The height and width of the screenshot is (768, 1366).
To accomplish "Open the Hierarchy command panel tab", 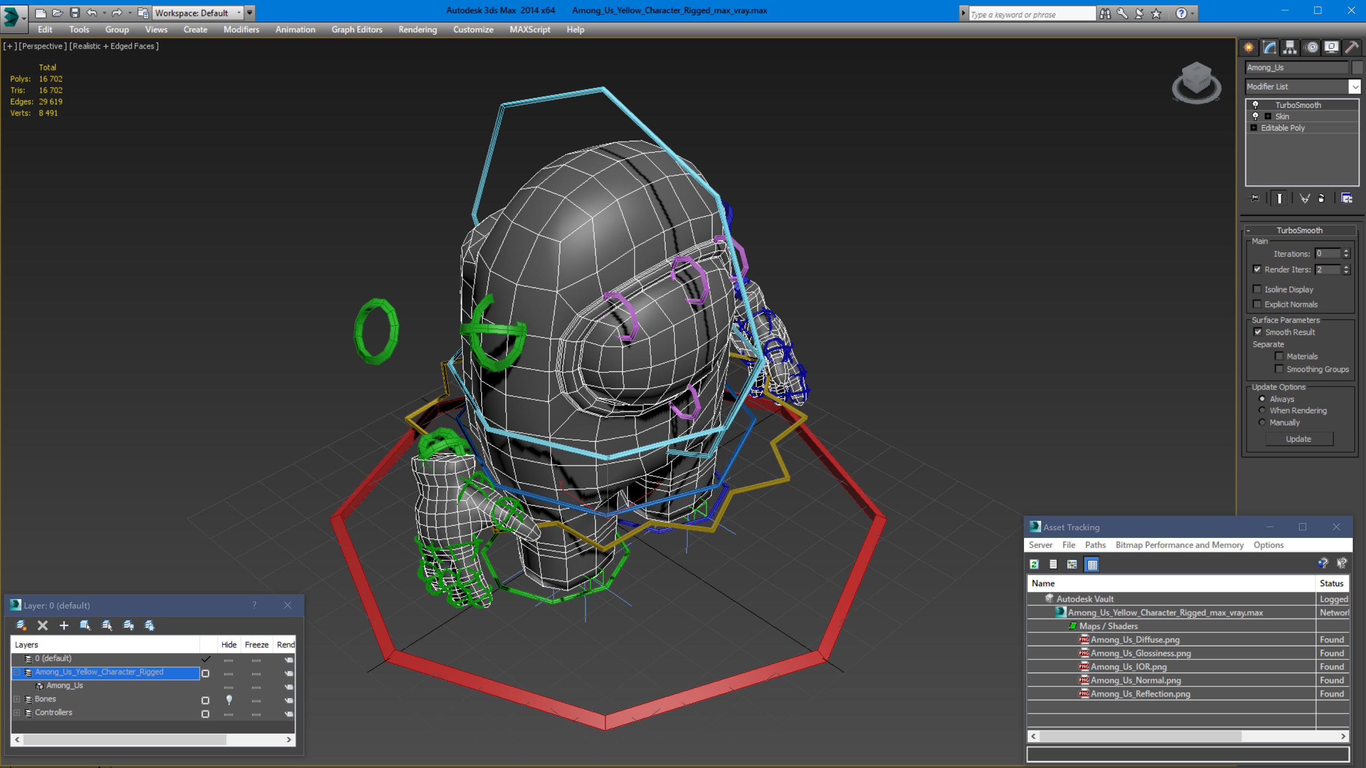I will click(x=1290, y=48).
